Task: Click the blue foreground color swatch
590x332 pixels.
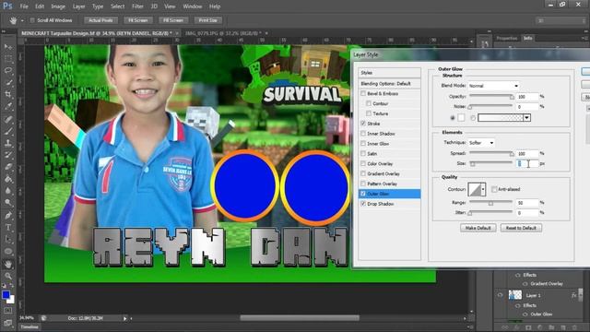Action: click(6, 295)
